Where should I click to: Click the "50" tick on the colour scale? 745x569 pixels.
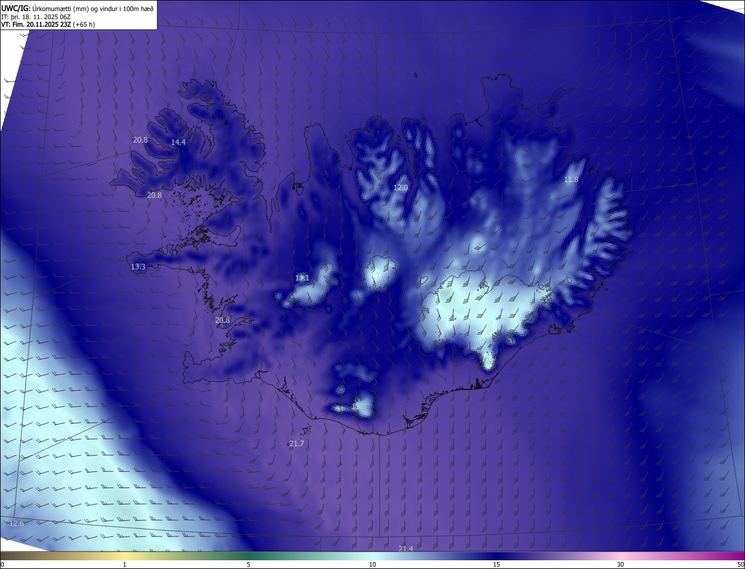tap(740, 564)
